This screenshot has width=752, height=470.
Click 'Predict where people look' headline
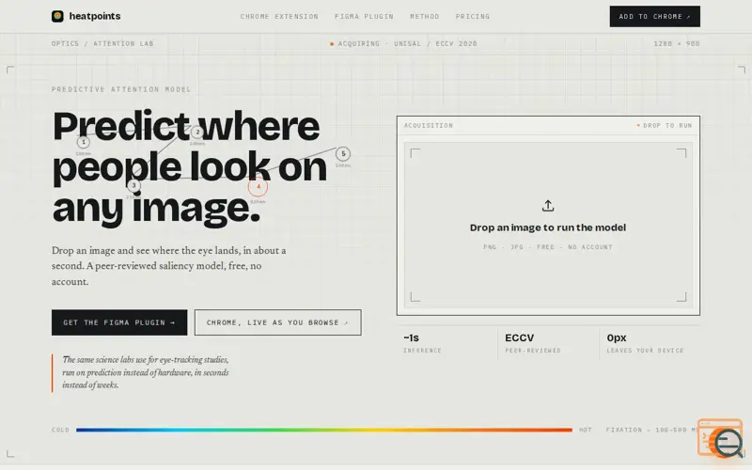190,166
